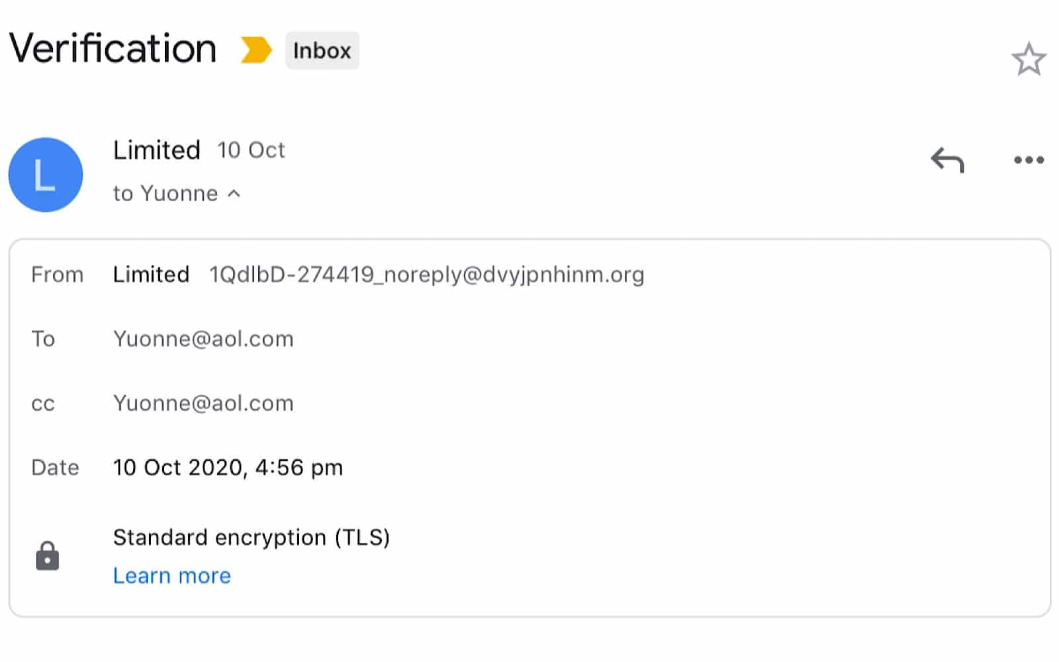This screenshot has width=1059, height=662.
Task: Click the 'to Yuonne' recipient summary
Action: coord(165,193)
